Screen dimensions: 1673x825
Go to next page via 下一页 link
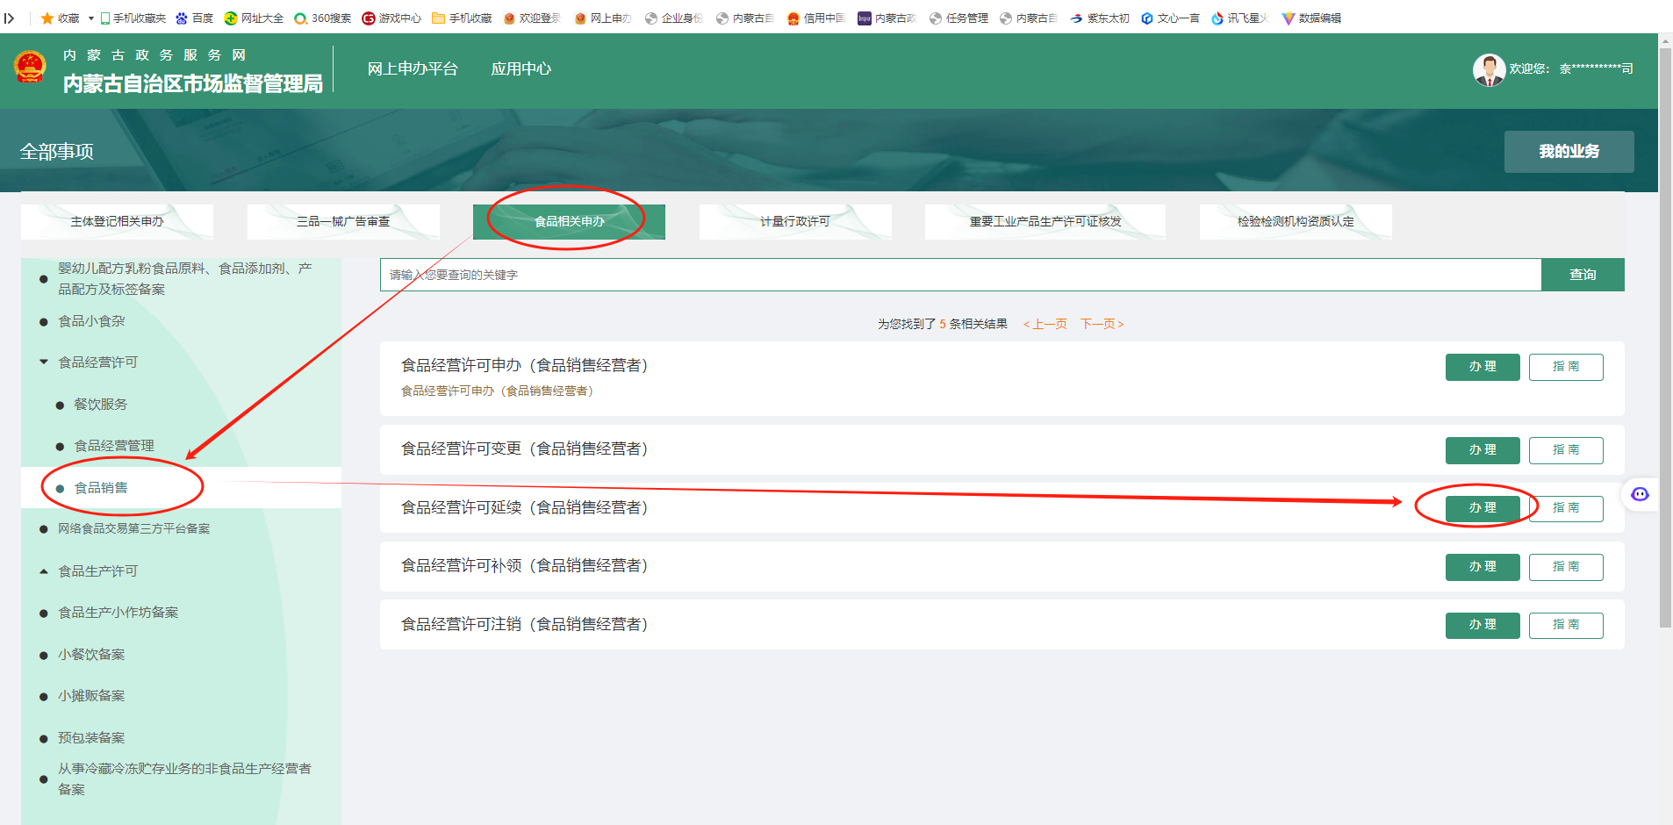tap(1102, 324)
